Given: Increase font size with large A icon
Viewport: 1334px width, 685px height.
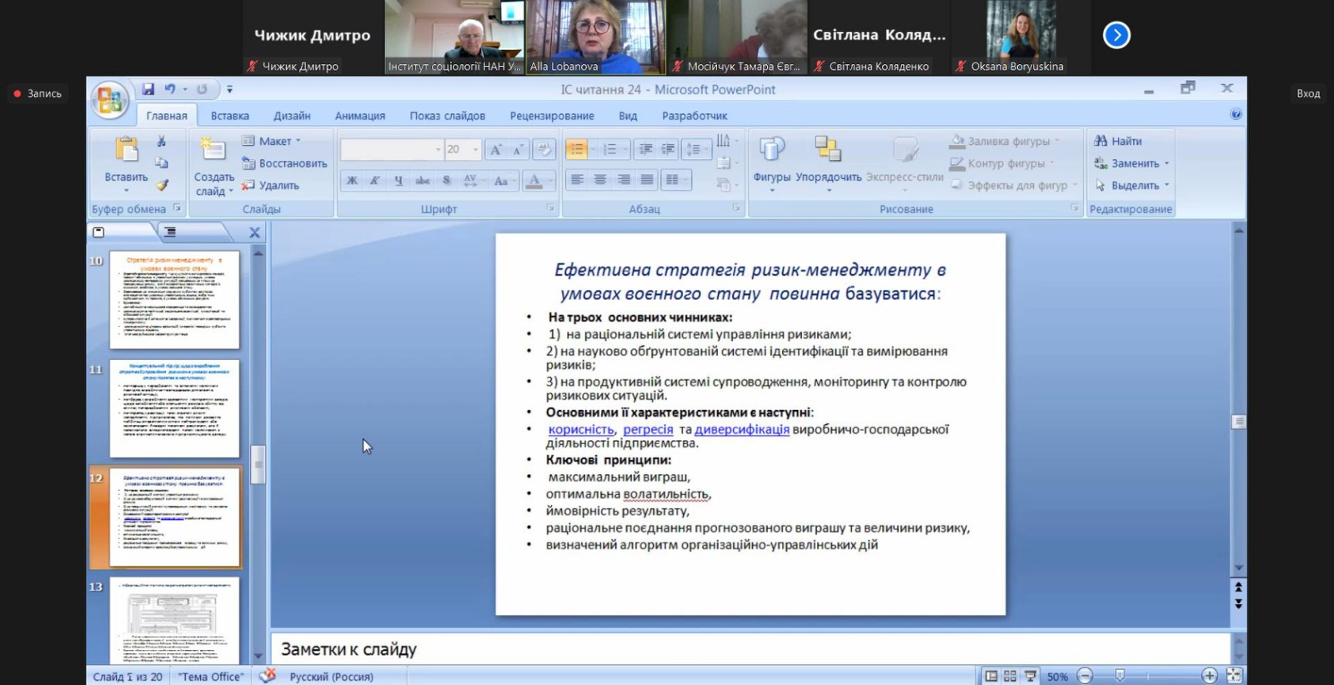Looking at the screenshot, I should pyautogui.click(x=495, y=149).
